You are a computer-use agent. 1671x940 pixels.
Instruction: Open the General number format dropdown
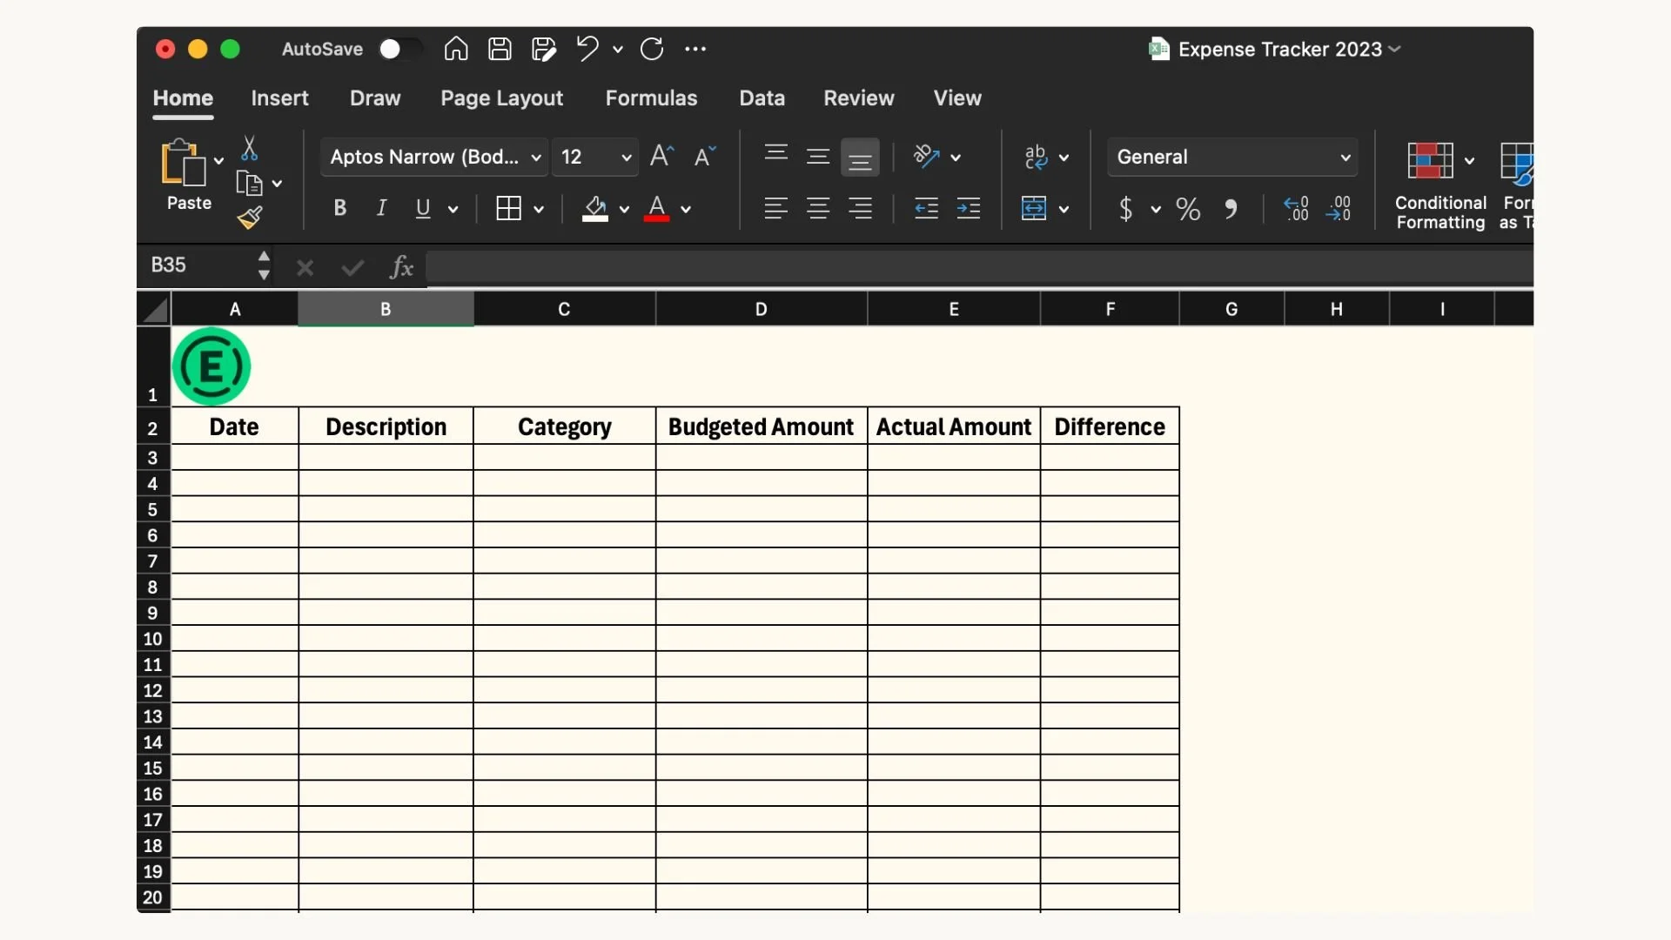(x=1344, y=157)
